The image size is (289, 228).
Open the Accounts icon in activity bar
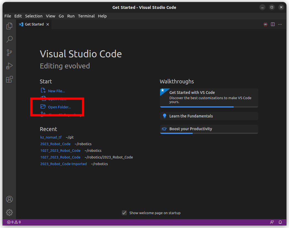(9, 199)
